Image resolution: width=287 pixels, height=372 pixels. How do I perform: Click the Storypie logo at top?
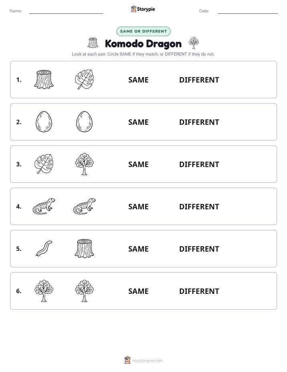point(143,9)
